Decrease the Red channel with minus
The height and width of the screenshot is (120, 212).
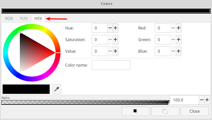[x=173, y=28]
